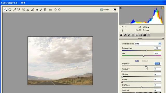Screen dimensions: 166x93
Task: Click the Tint slider handle
Action: tap(143, 56)
